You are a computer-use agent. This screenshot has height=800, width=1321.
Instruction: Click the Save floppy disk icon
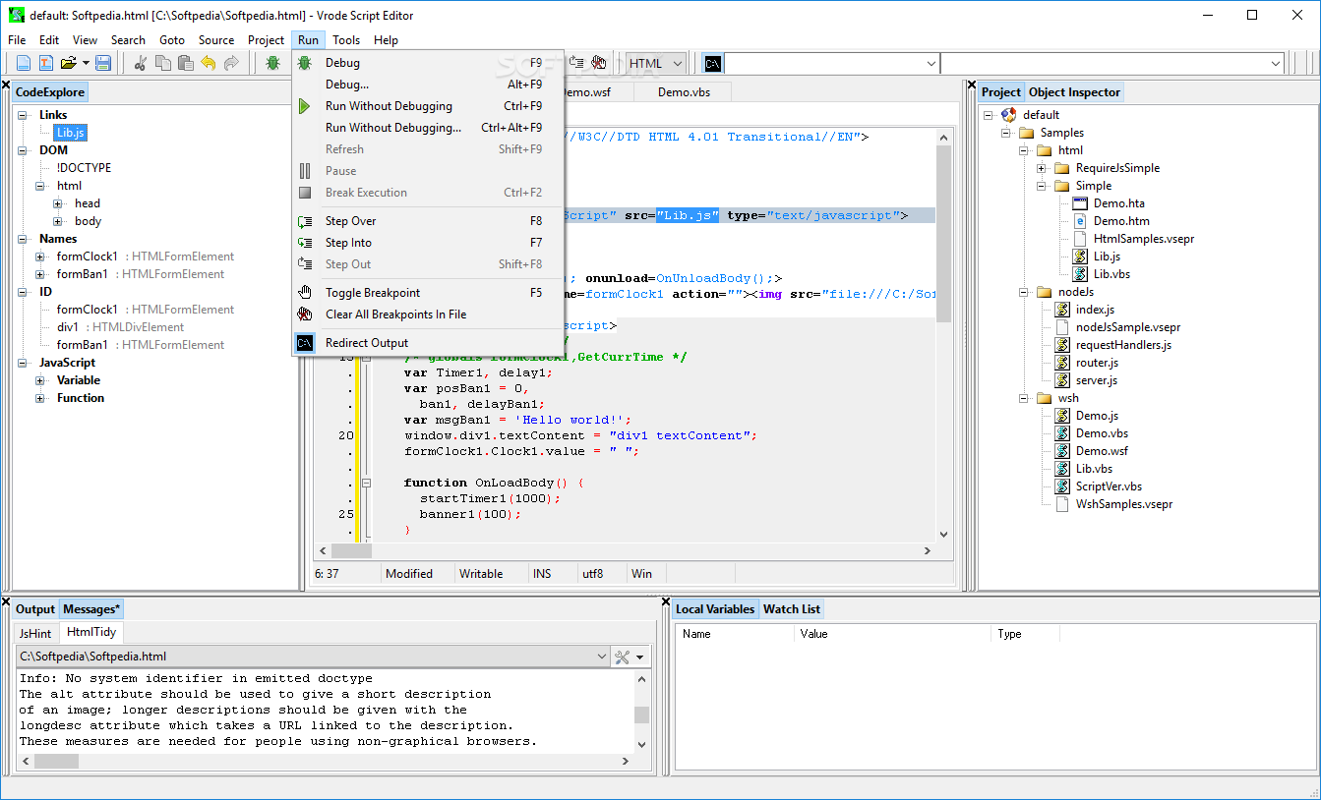pos(103,63)
